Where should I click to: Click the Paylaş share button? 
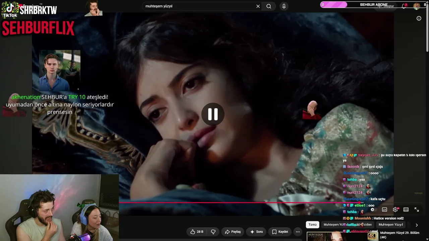(233, 232)
